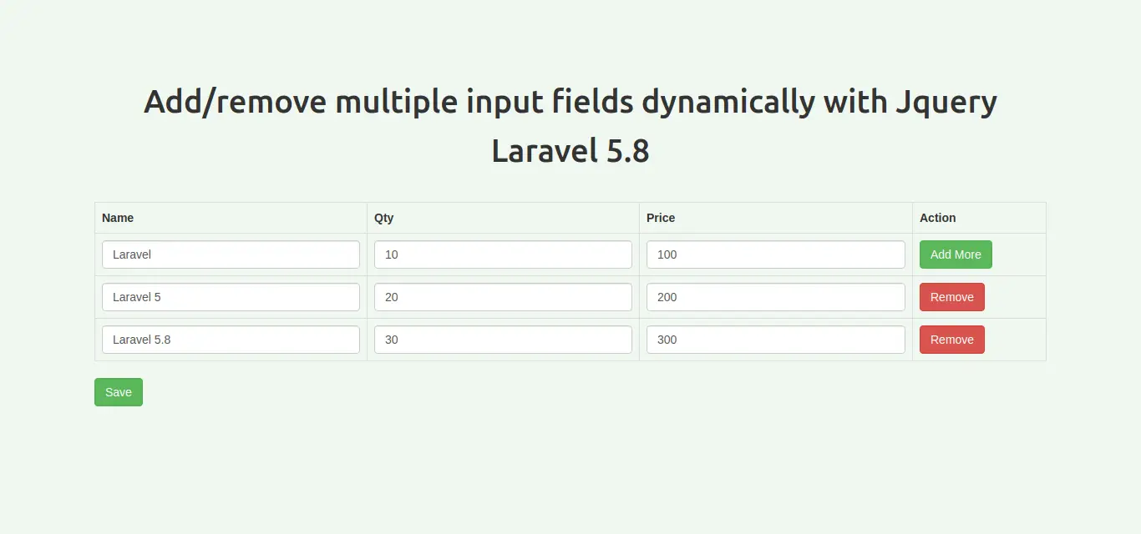Click the name field with 'Laravel 5'

pyautogui.click(x=231, y=297)
